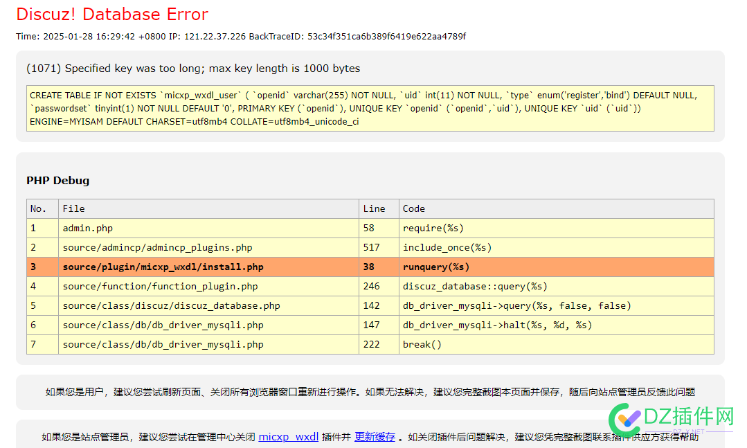Click line number 246 cell
The height and width of the screenshot is (448, 747).
(x=379, y=287)
